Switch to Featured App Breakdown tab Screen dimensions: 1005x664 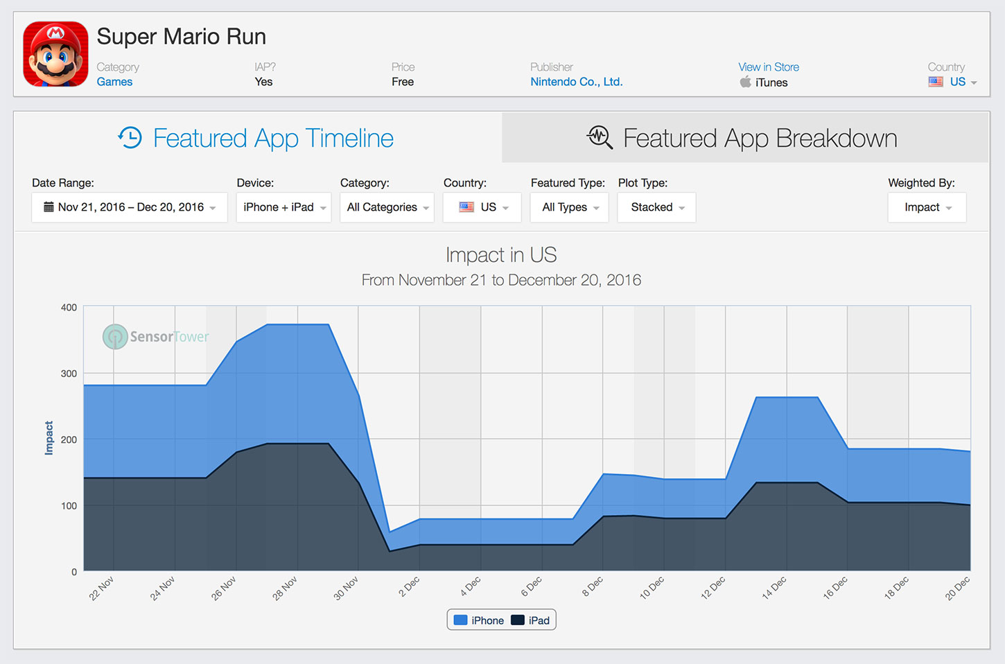(x=745, y=138)
